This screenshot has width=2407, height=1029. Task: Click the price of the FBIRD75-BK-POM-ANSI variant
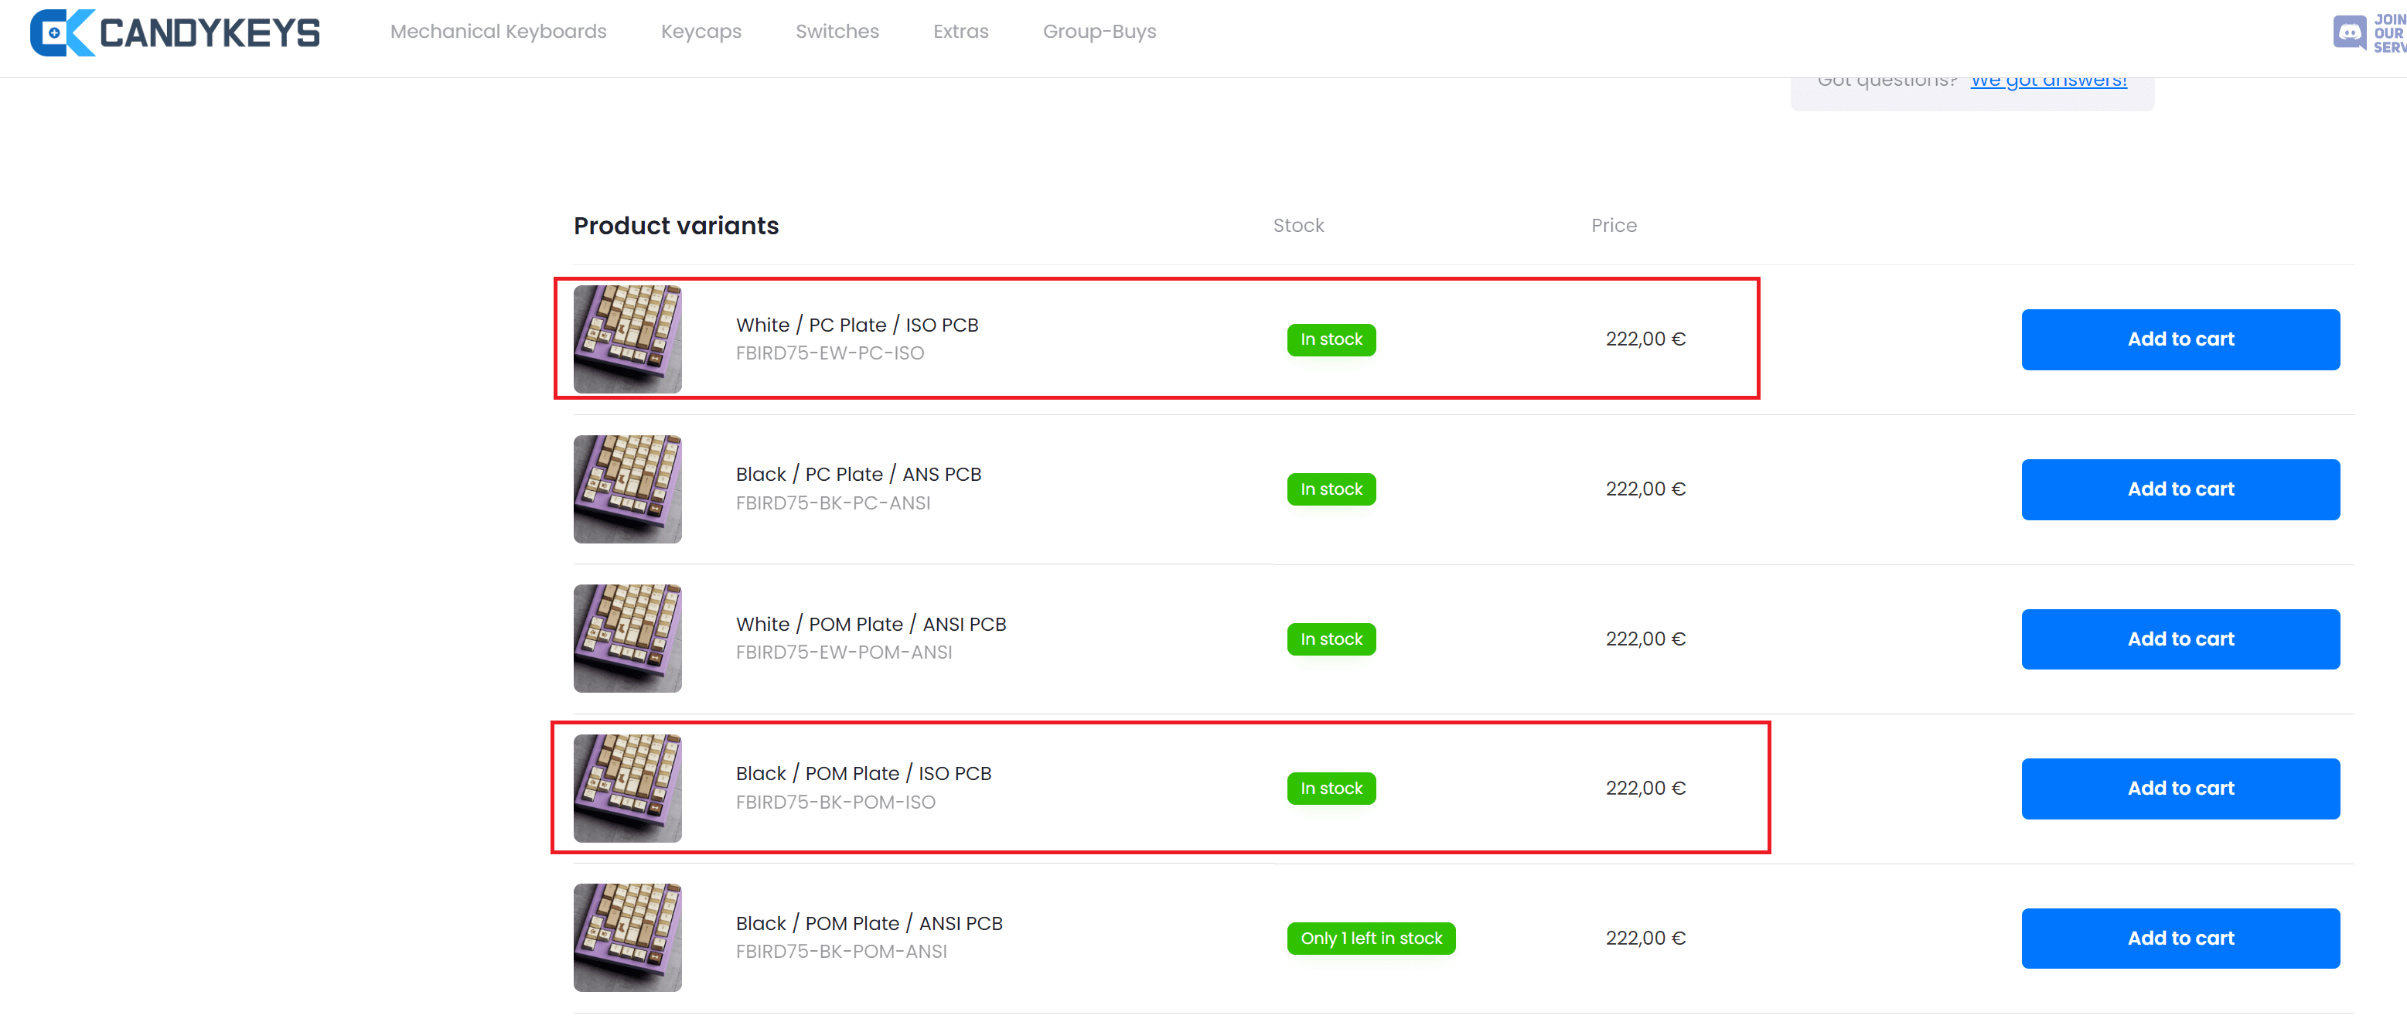tap(1645, 939)
